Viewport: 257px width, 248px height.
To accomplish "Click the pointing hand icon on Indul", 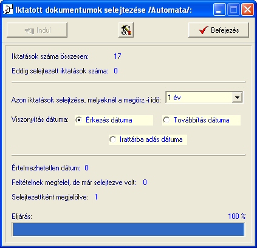I will (x=29, y=30).
